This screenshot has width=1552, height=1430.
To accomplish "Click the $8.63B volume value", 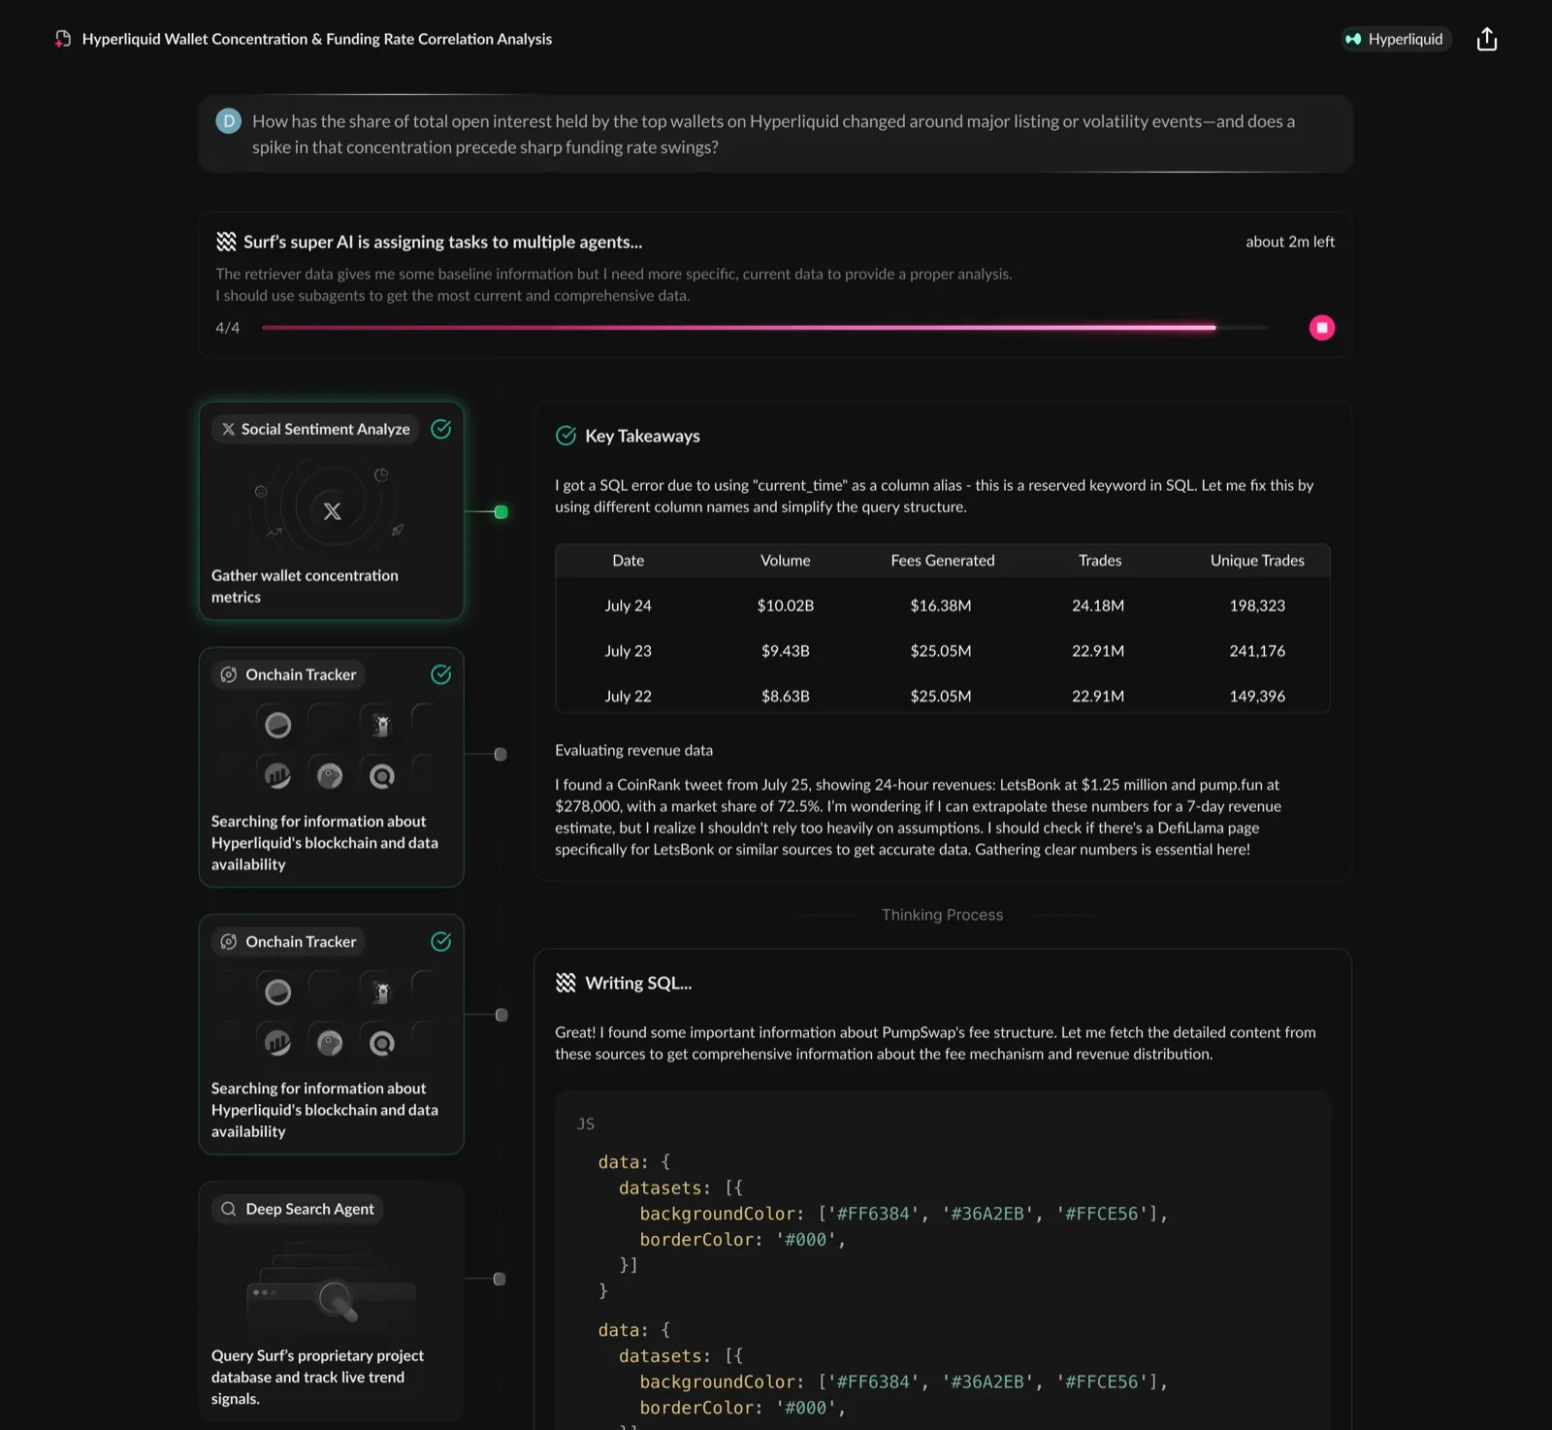I will click(x=786, y=697).
